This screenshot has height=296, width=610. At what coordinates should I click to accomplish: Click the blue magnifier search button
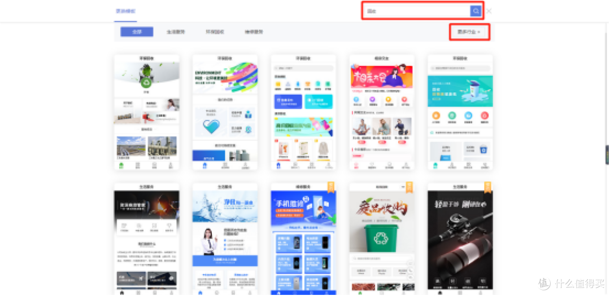(x=476, y=11)
